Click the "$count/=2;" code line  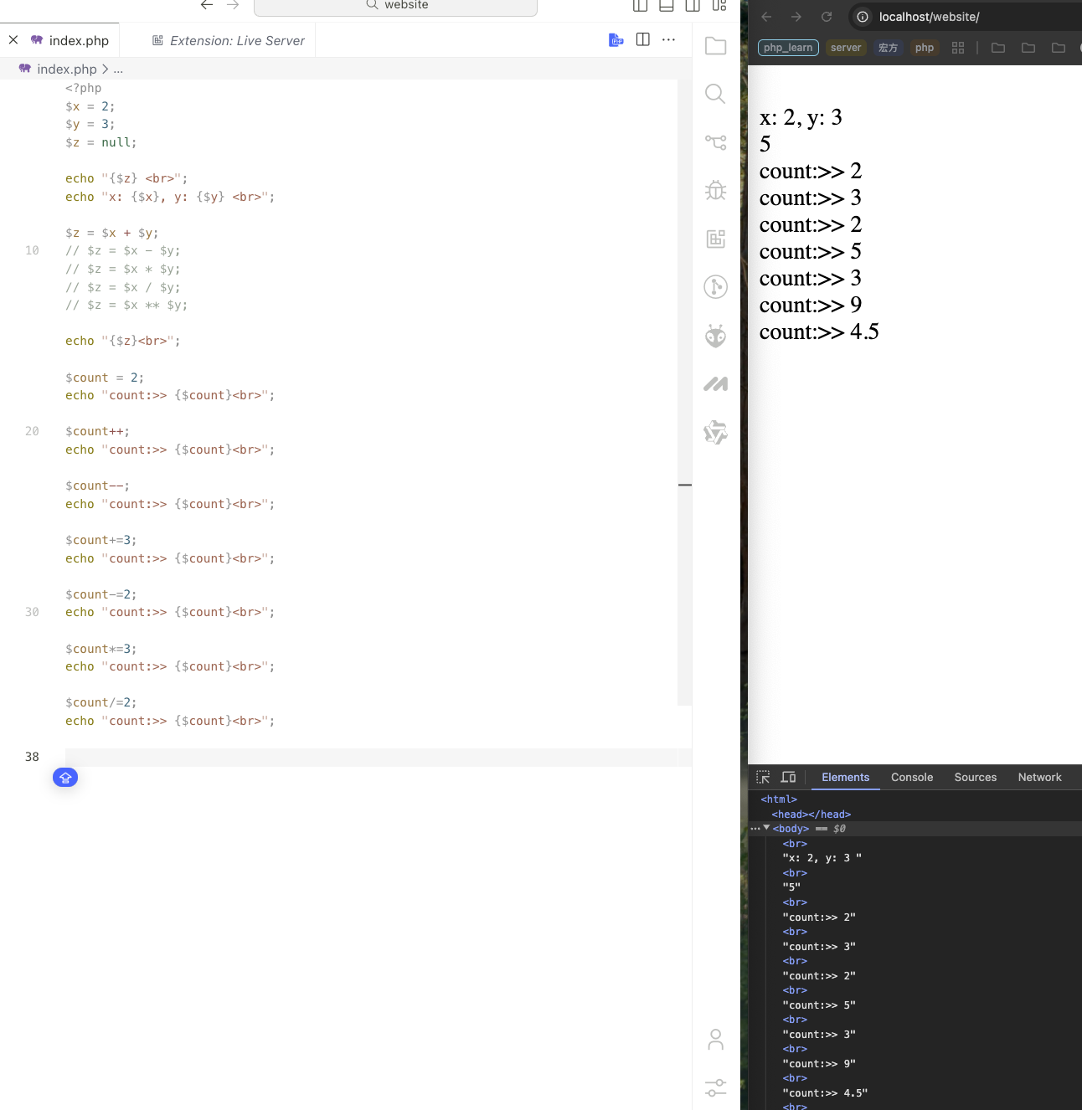(100, 702)
